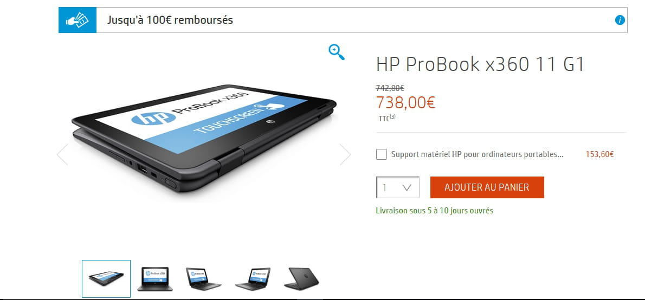Click the cashback hand-with-money icon
The height and width of the screenshot is (300, 645).
(78, 19)
